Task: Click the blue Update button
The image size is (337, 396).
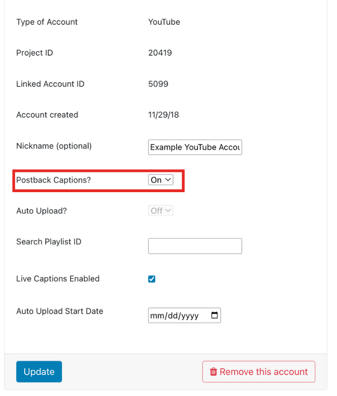Action: point(39,372)
